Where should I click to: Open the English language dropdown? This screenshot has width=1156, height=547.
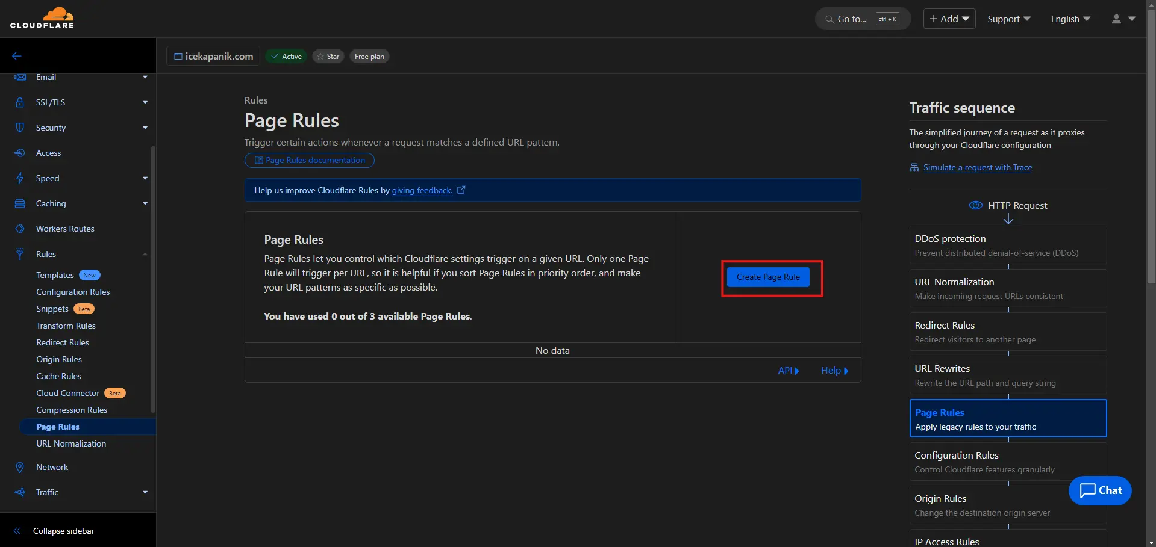point(1070,19)
